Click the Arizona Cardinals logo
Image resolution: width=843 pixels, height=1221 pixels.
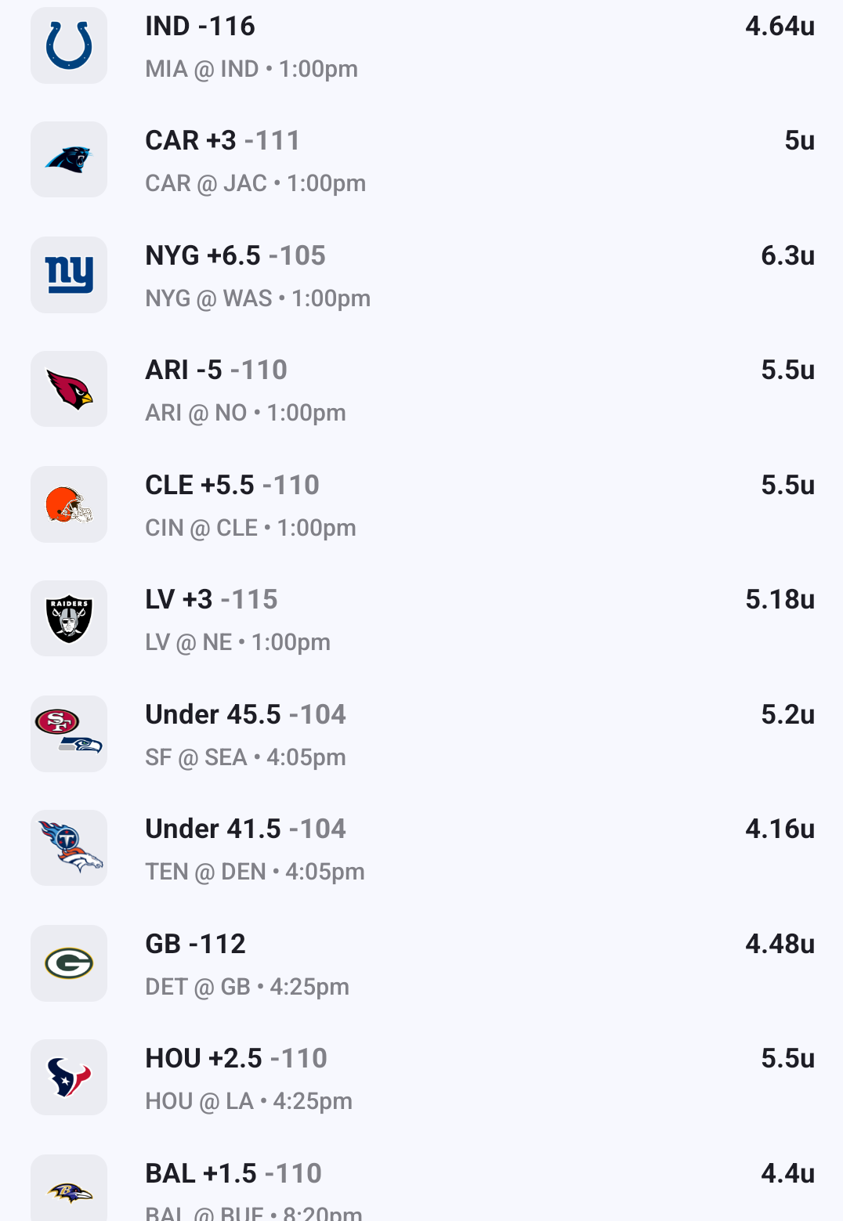(69, 389)
